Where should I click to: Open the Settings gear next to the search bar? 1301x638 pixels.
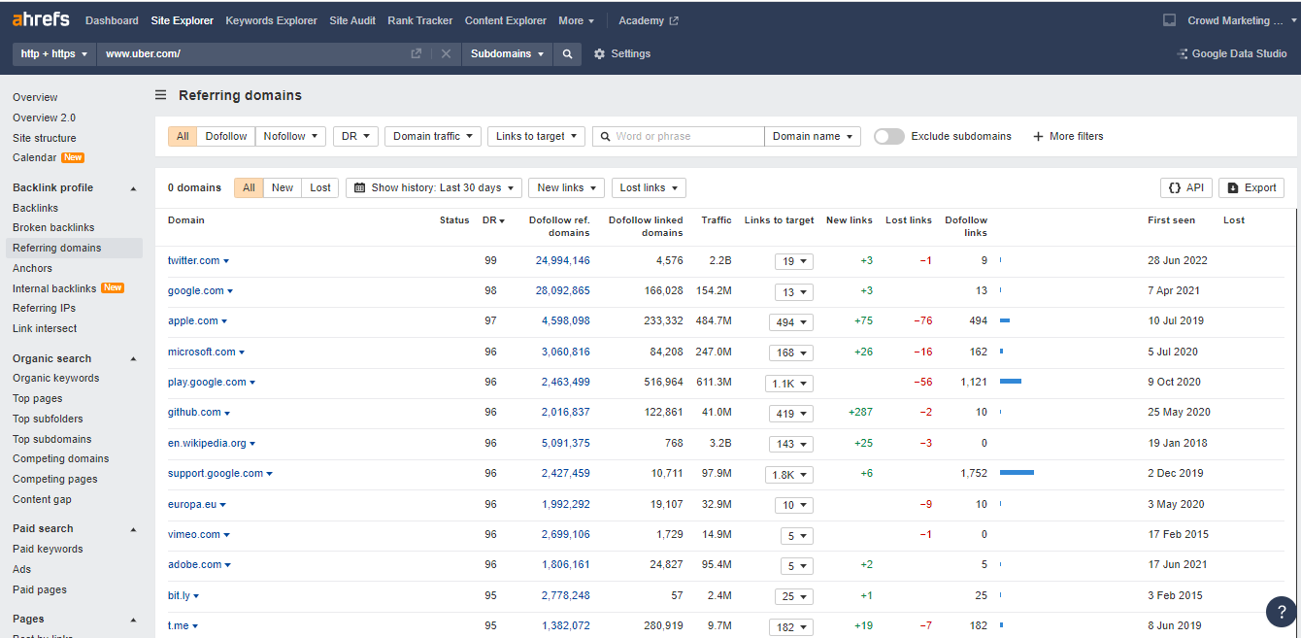coord(620,53)
